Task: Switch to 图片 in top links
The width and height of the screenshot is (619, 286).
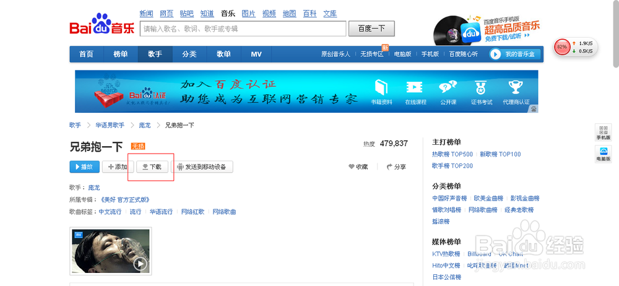Action: coord(248,14)
